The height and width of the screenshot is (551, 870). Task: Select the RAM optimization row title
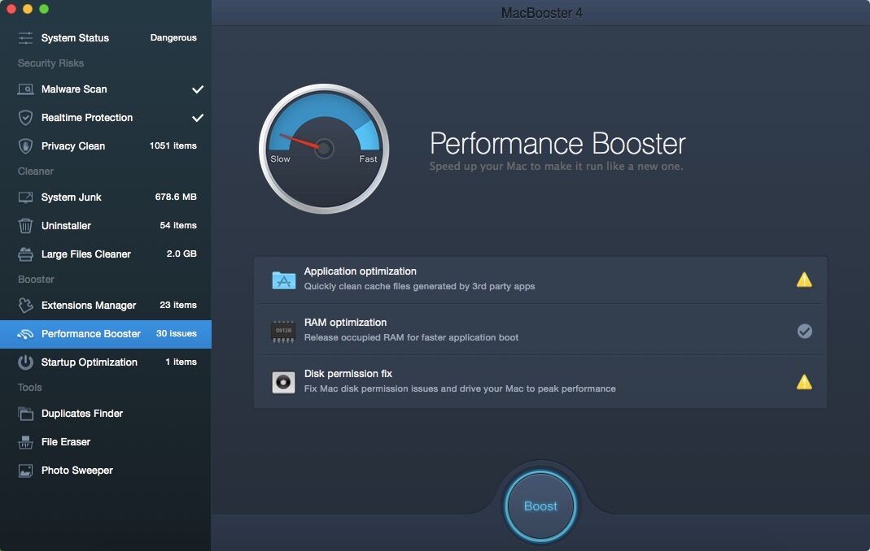click(x=345, y=323)
